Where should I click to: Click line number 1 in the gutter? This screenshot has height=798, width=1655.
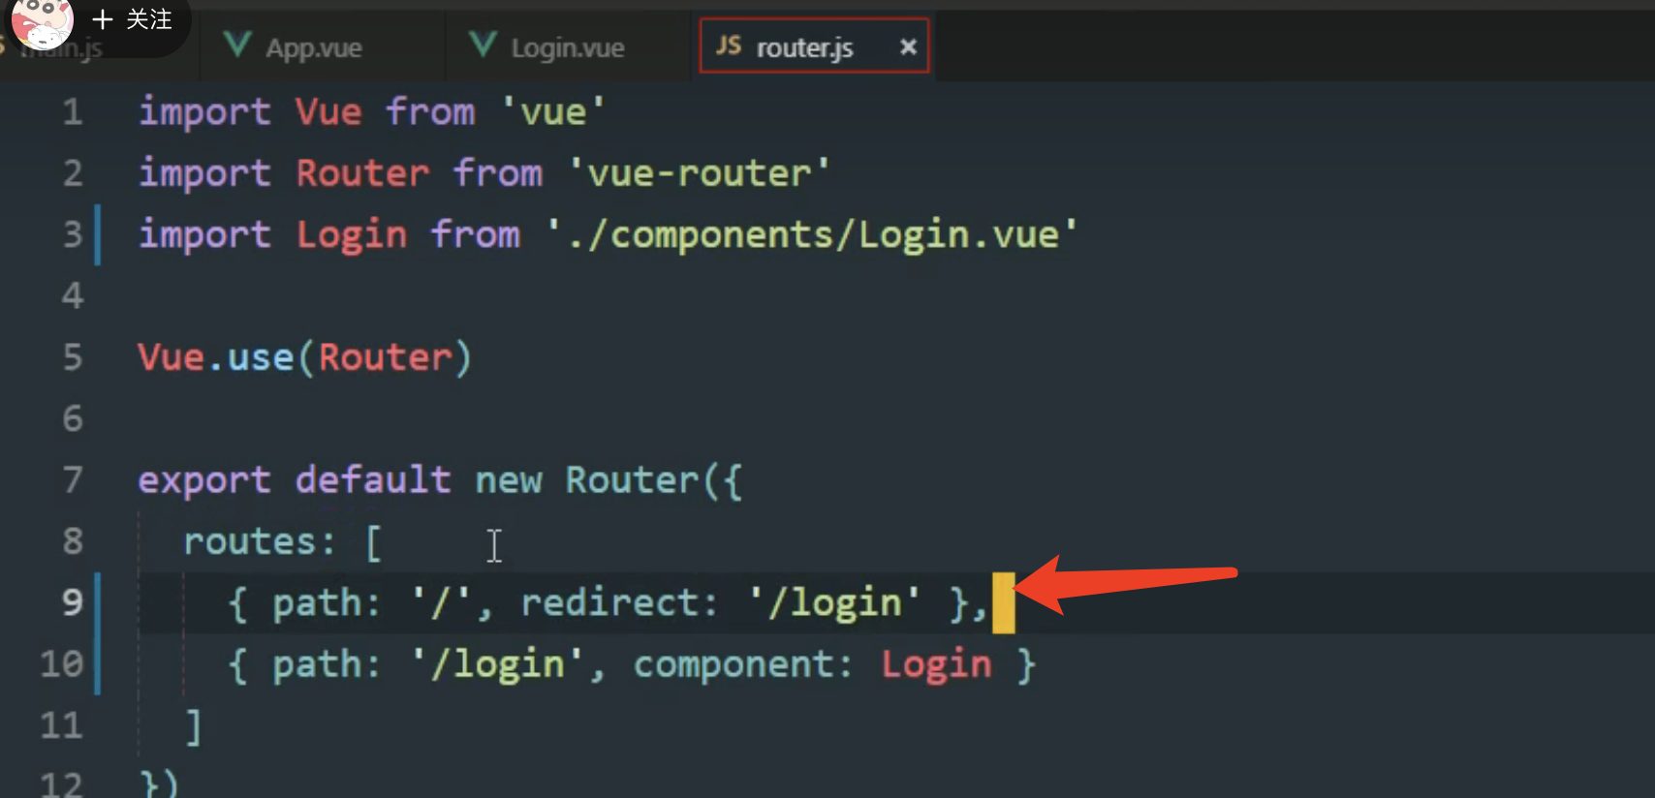(73, 112)
